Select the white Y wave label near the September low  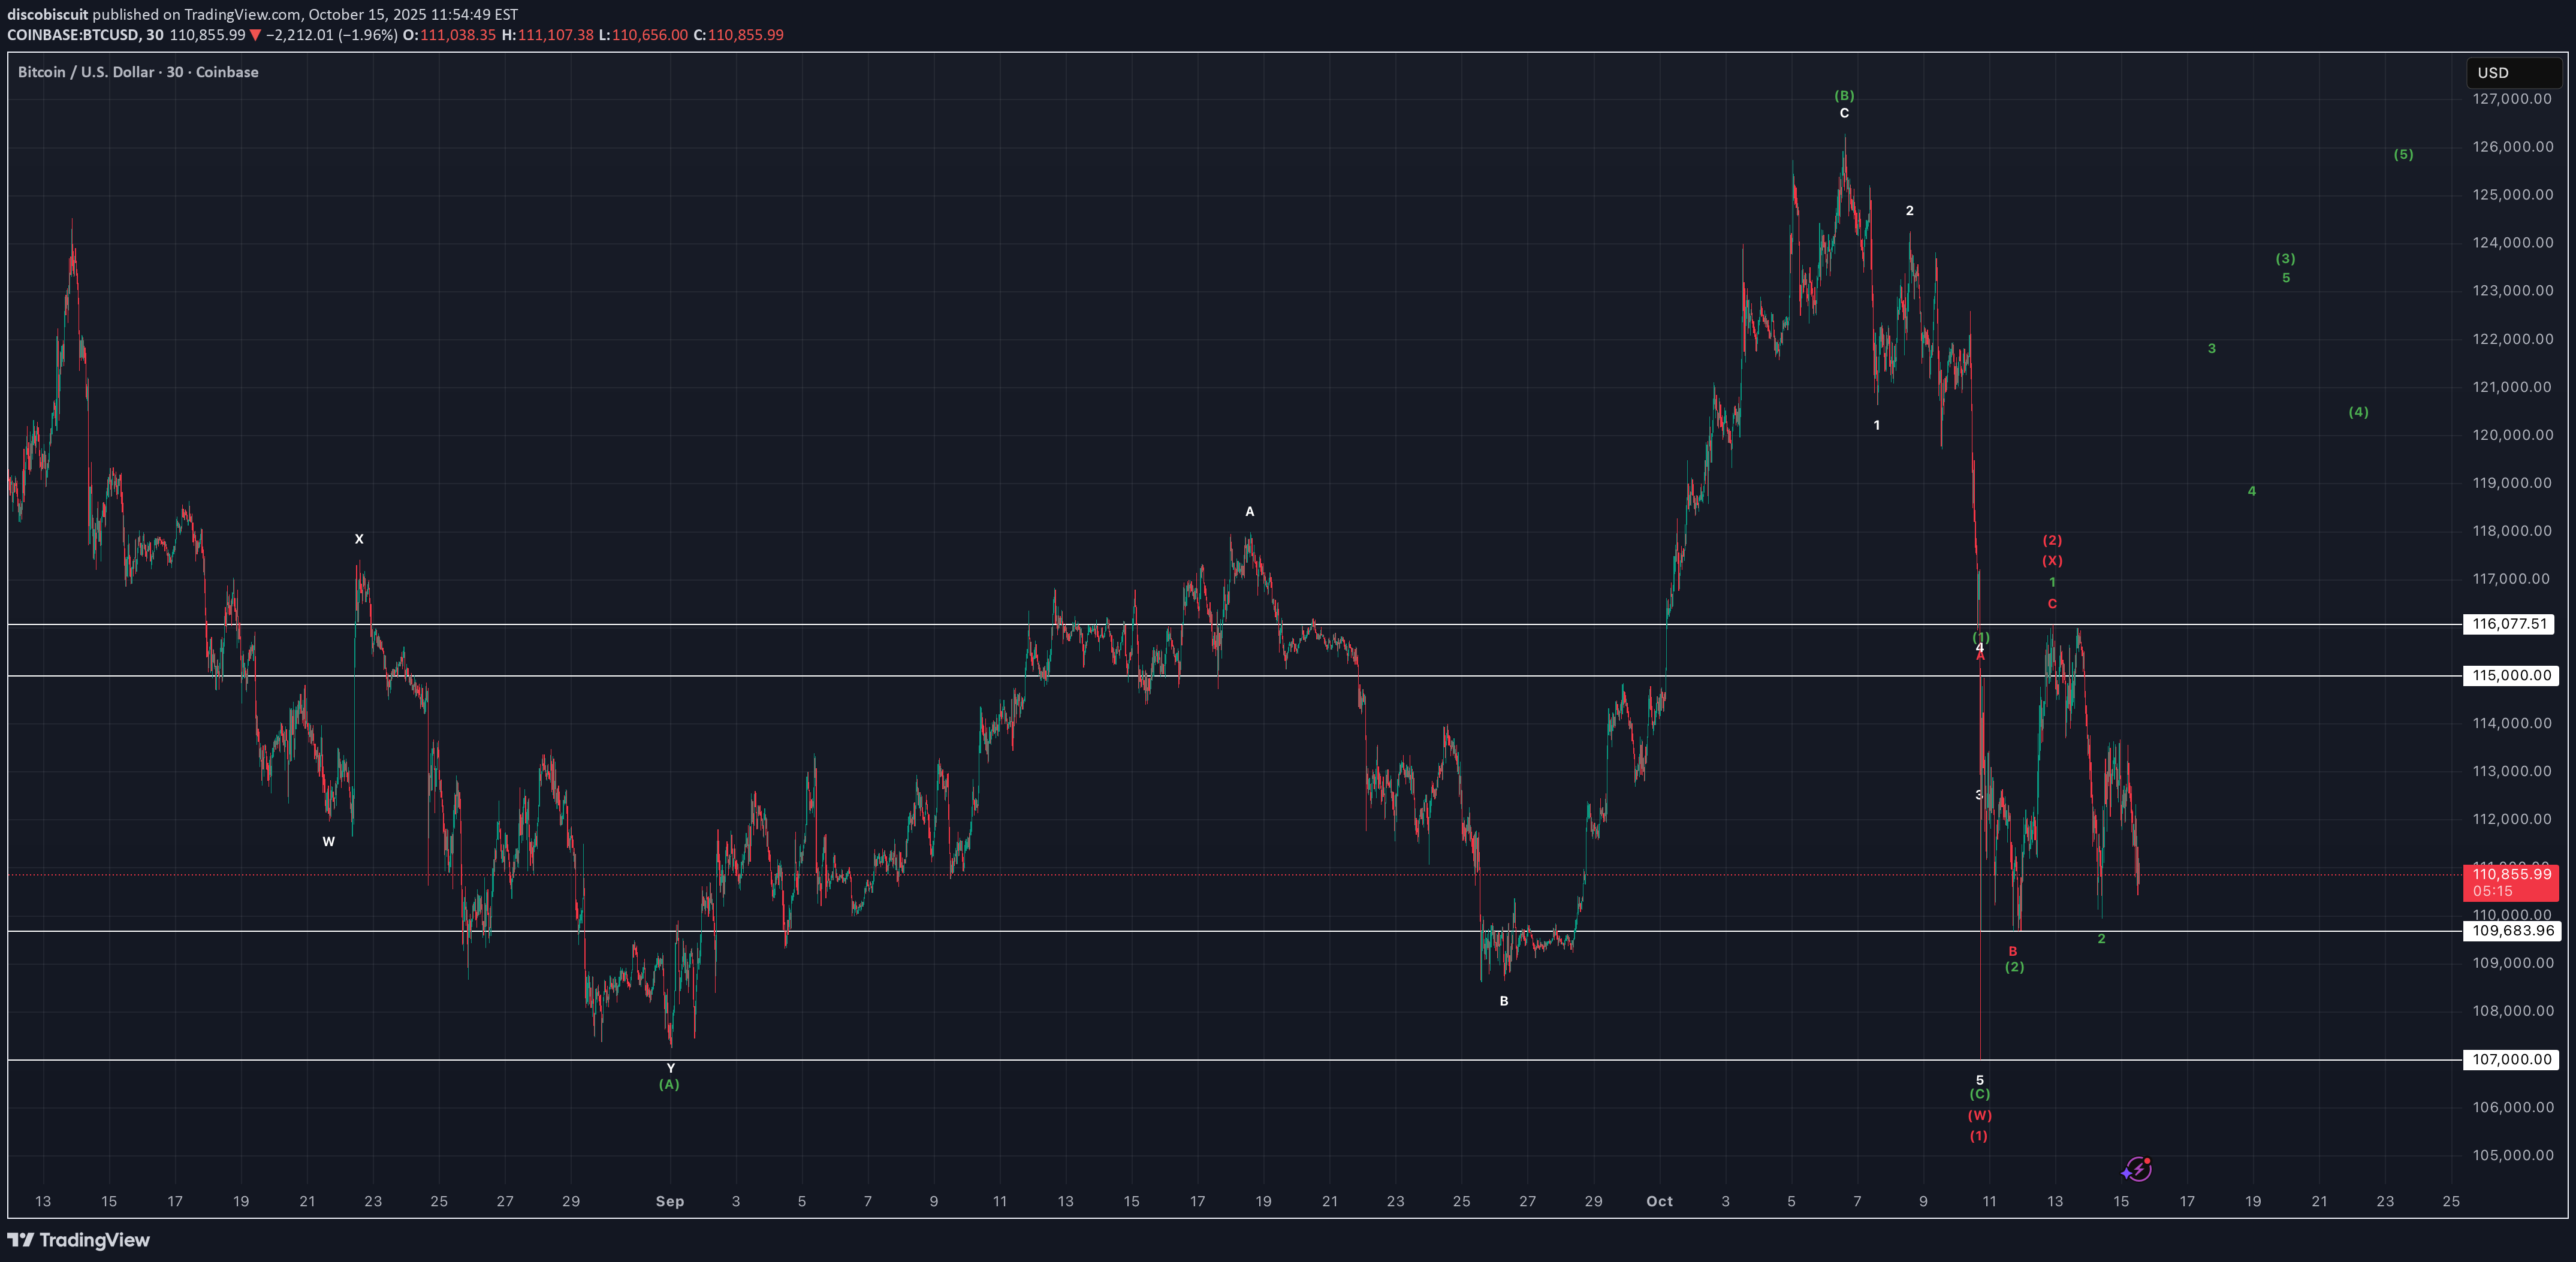click(x=670, y=1068)
